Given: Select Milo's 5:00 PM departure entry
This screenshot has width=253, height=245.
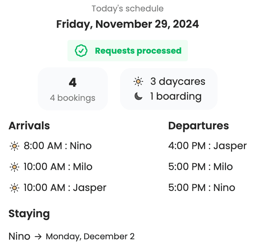Looking at the screenshot, I should pos(200,167).
